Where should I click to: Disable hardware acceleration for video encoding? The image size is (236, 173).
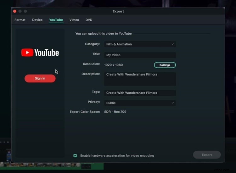point(75,155)
